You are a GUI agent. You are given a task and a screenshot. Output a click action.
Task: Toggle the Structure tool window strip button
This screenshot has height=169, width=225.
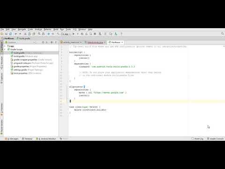2,62
